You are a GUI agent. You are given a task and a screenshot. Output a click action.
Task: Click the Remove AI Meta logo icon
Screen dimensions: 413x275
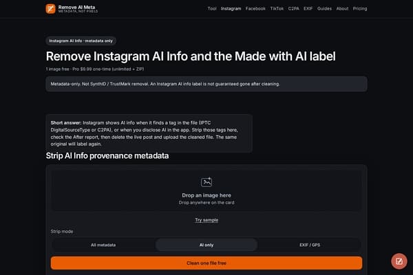coord(50,9)
